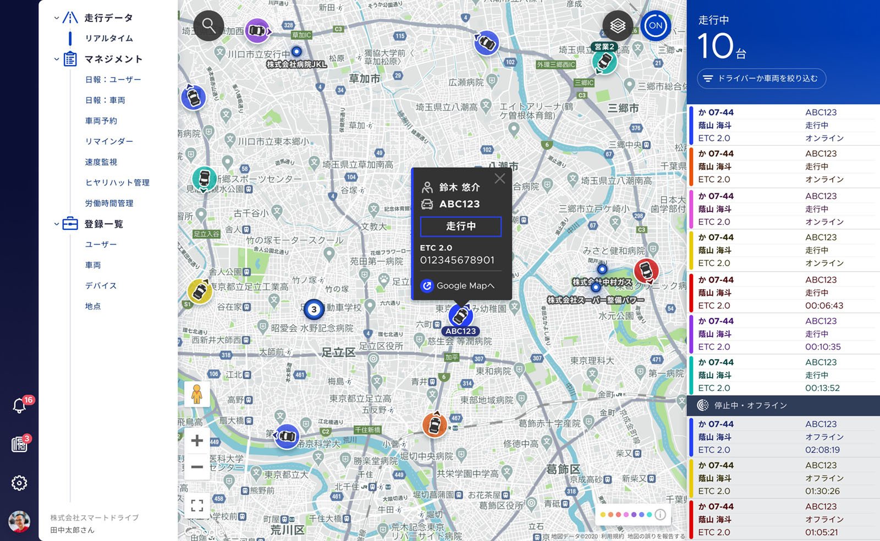880x541 pixels.
Task: Toggle the ON switch at the map top right
Action: point(654,25)
